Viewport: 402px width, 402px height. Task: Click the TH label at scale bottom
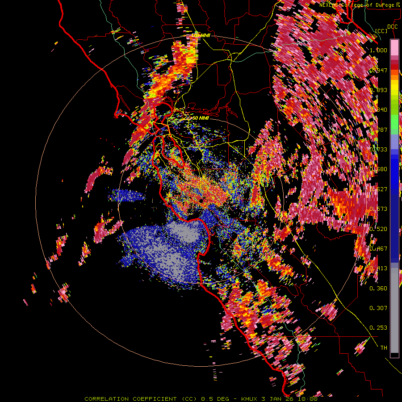[x=384, y=348]
